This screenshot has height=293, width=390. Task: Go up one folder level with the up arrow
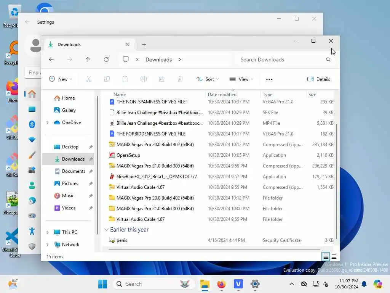(x=88, y=60)
